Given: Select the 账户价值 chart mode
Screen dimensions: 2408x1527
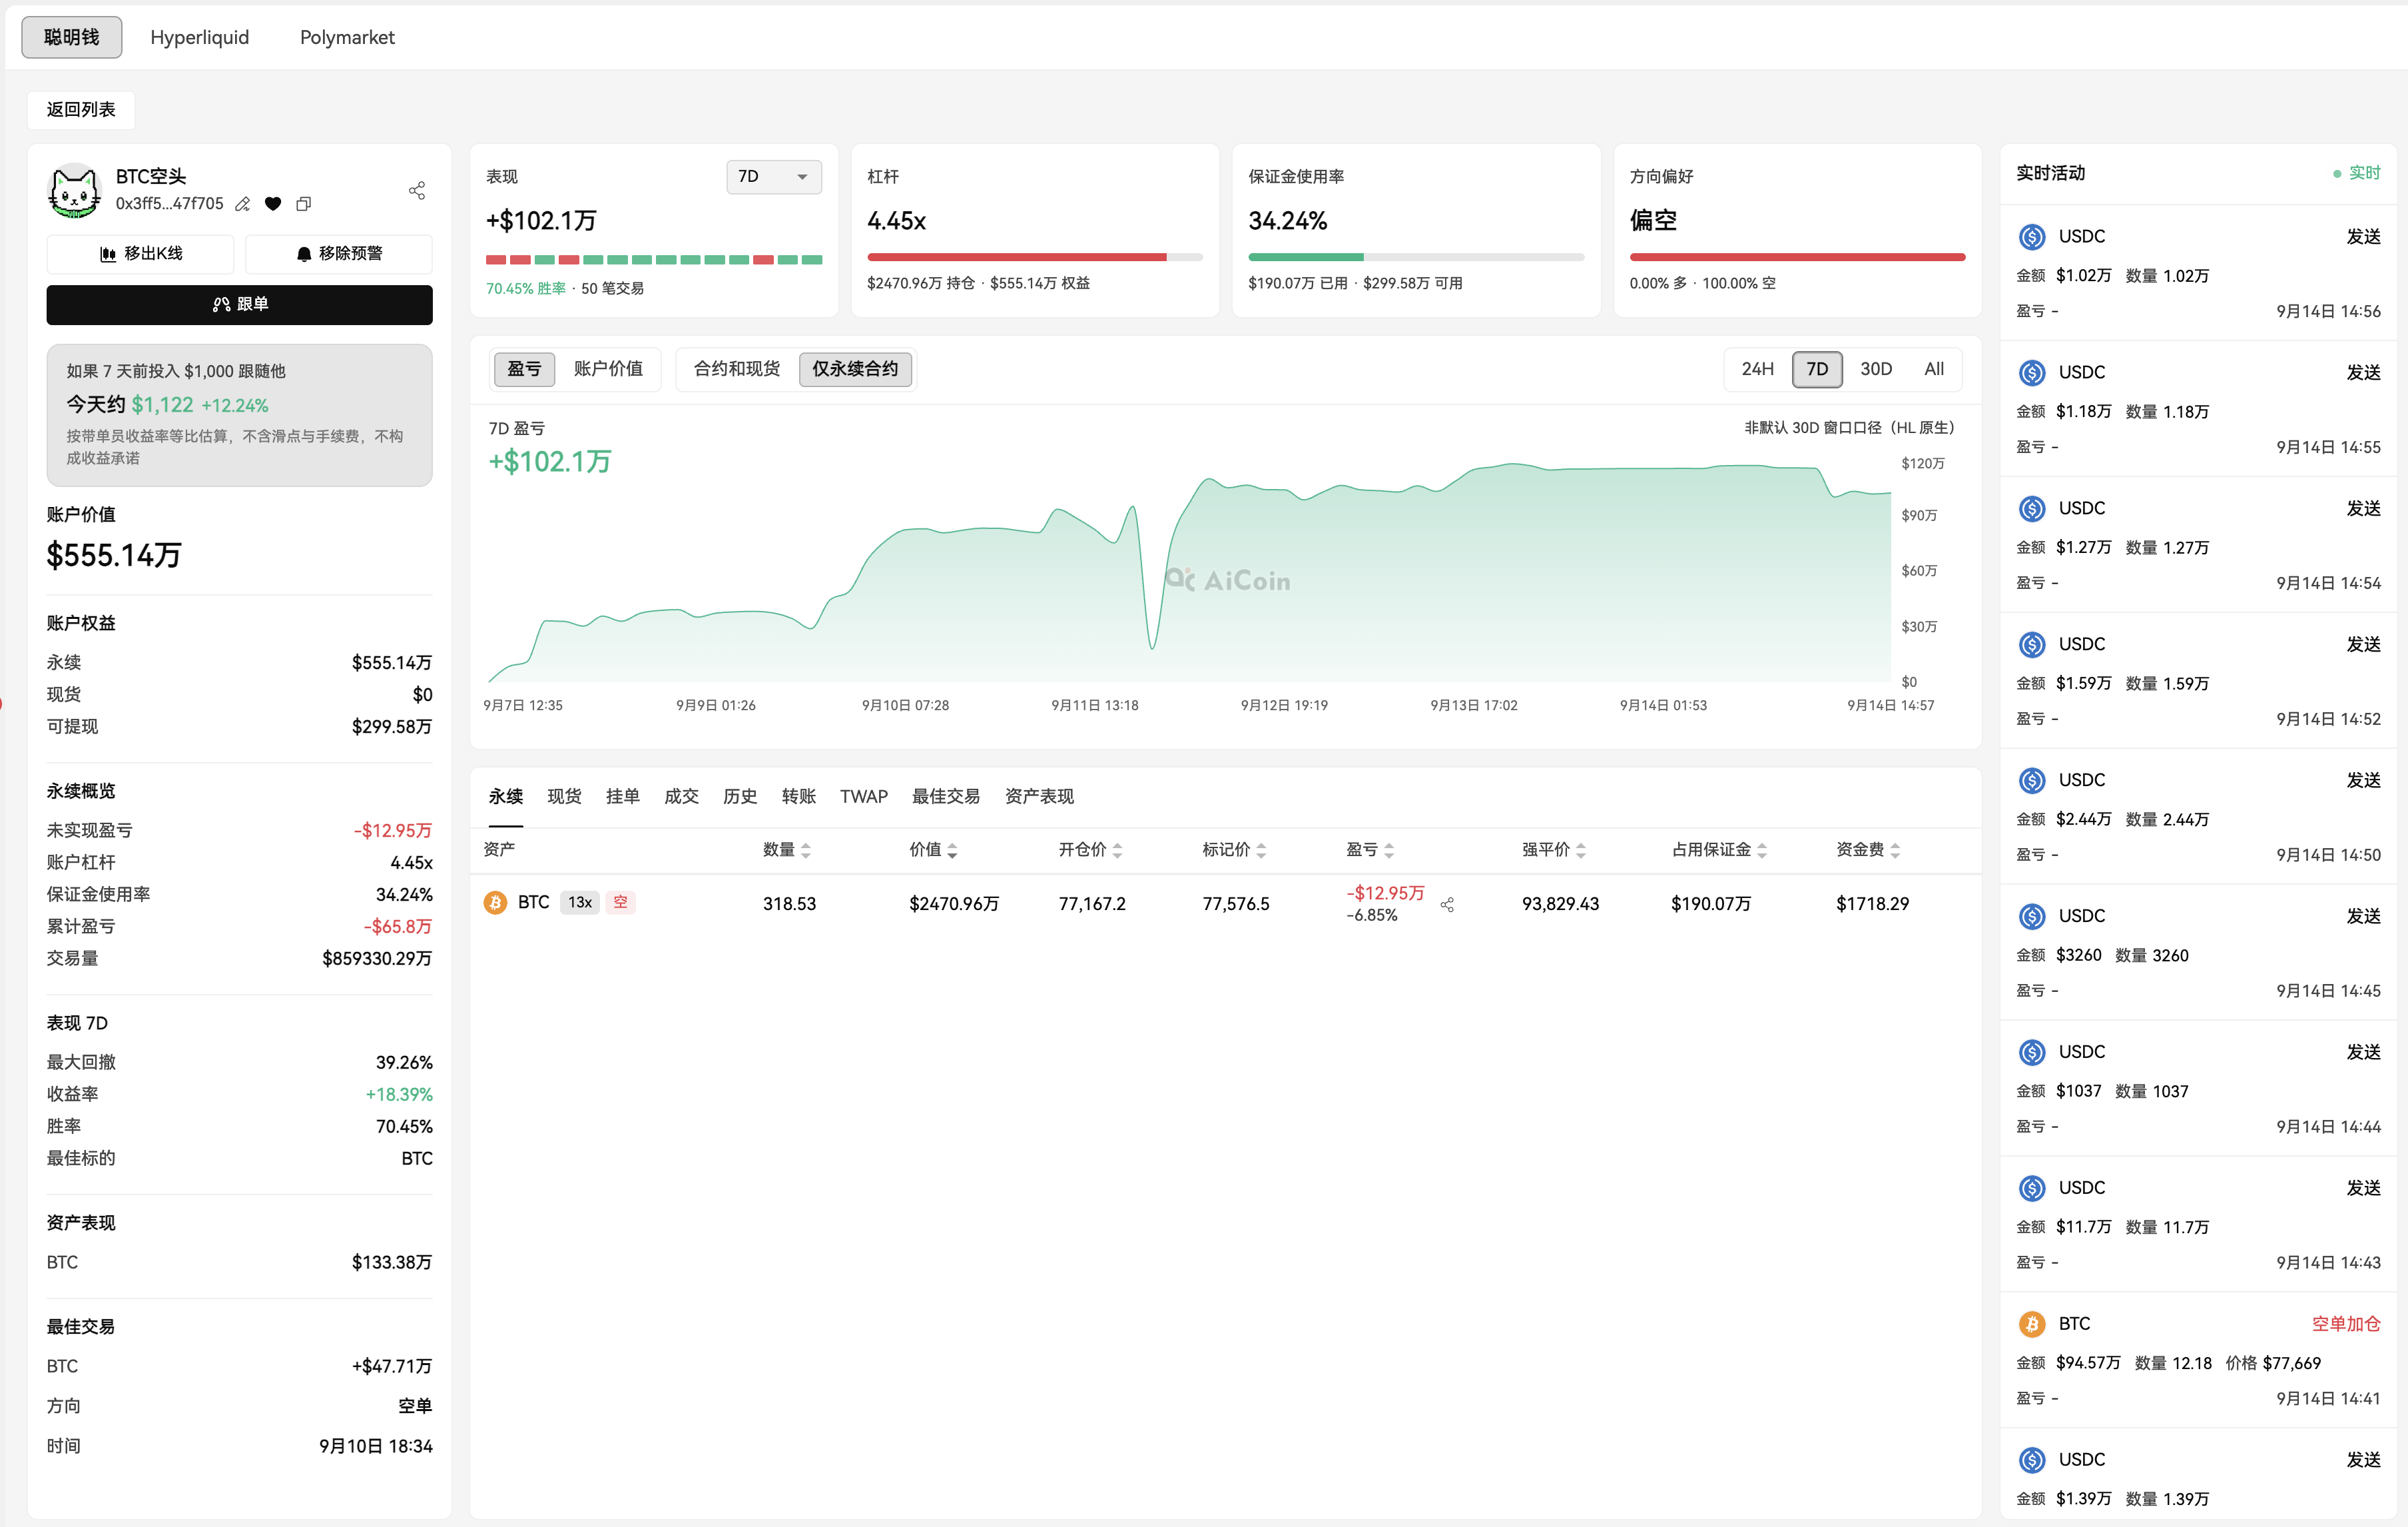Looking at the screenshot, I should click(608, 369).
